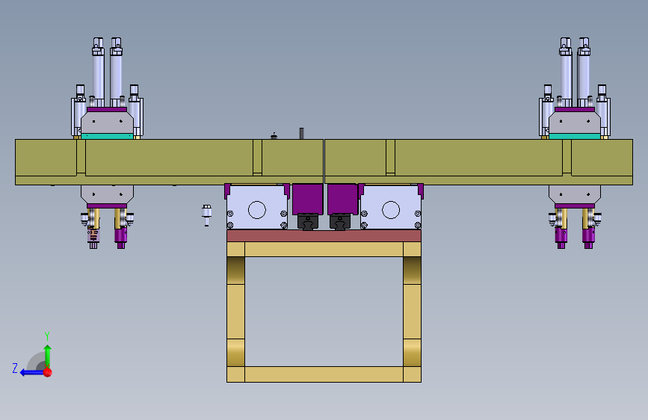Select the small dark pin on beam top
Image resolution: width=648 pixels, height=420 pixels.
(301, 134)
